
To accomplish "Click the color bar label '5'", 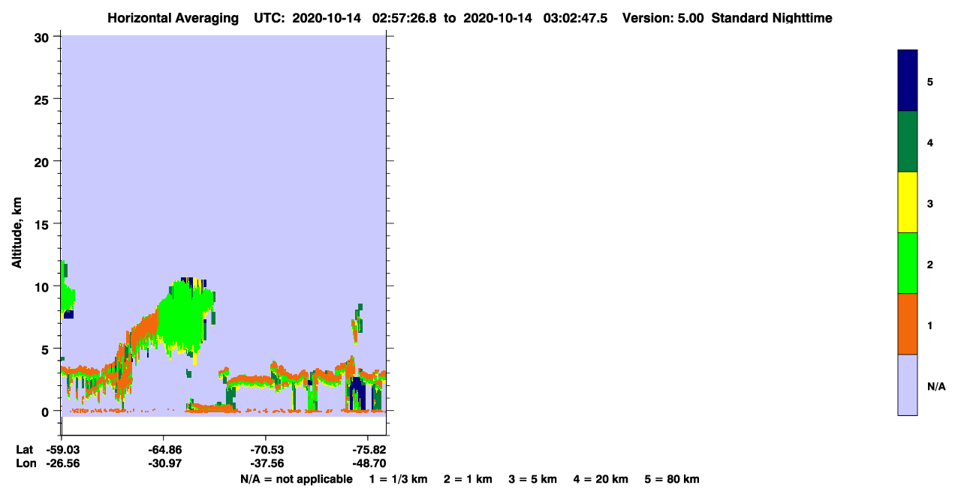I will pyautogui.click(x=930, y=82).
